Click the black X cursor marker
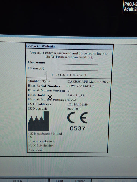Image resolution: width=137 pixels, height=182 pixels. pos(50,97)
